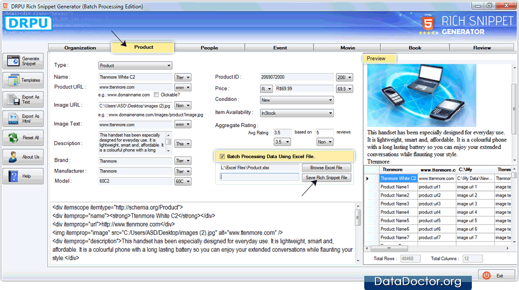Click the Reset All recycle icon
Image resolution: width=519 pixels, height=290 pixels.
[14, 138]
